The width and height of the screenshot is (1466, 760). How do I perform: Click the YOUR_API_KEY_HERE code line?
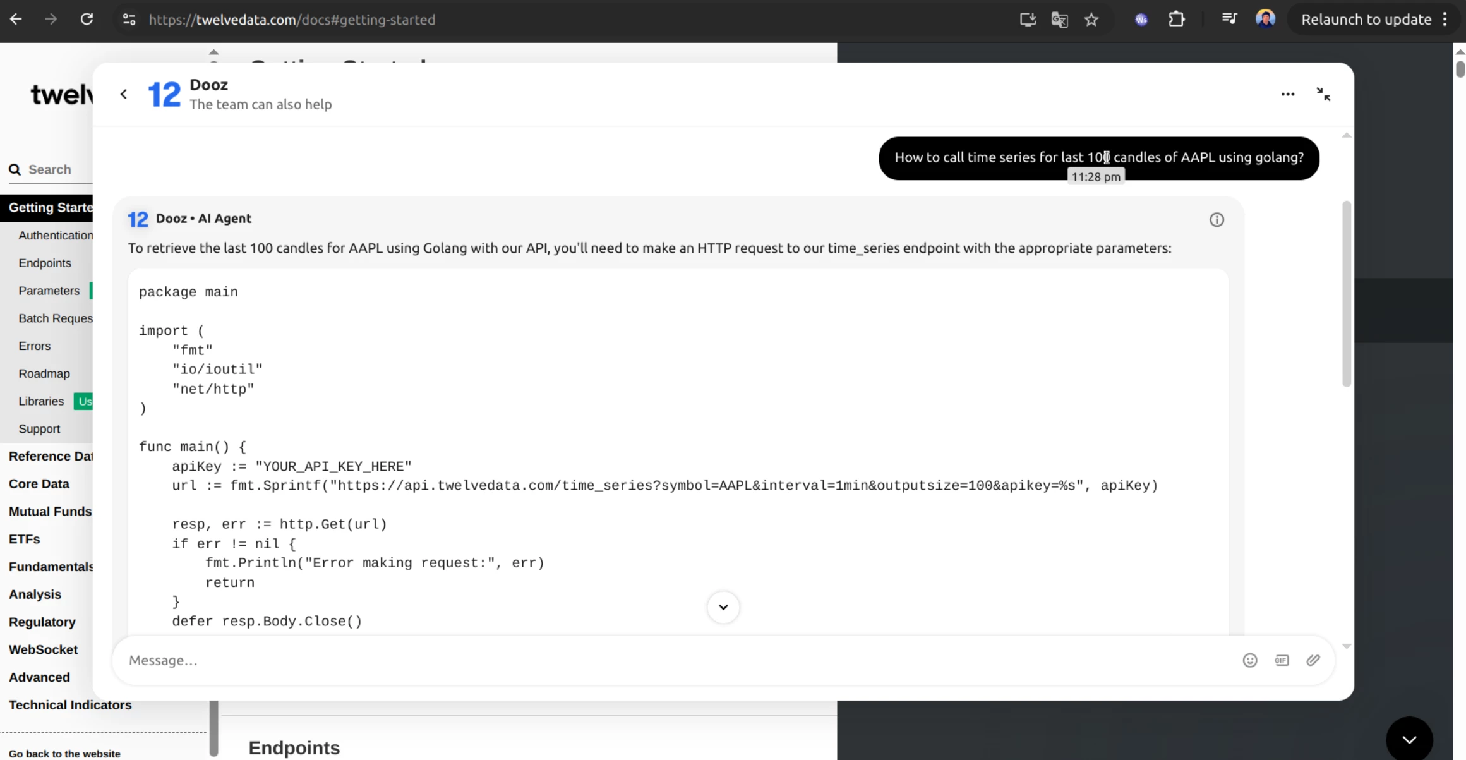[292, 467]
